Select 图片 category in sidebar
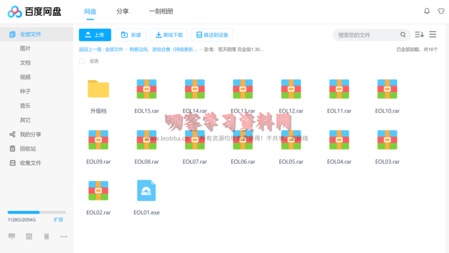Screen dimensions: 449x253 point(25,49)
